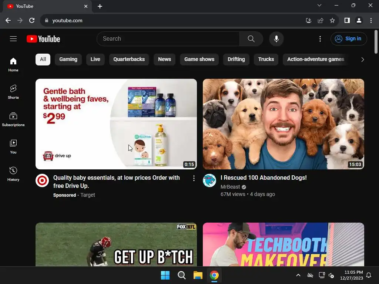Viewport: 379px width, 284px height.
Task: Open Chrome's three-dot menu
Action: [x=371, y=21]
